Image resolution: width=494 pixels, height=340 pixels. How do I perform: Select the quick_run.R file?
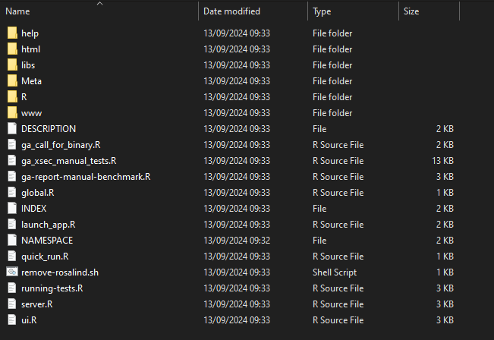pos(45,257)
